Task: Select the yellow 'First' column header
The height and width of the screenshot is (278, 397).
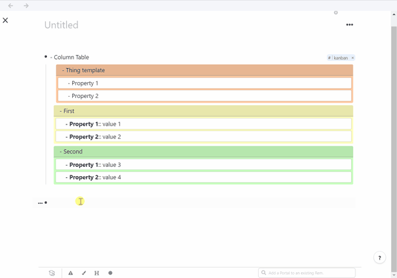Action: click(203, 111)
